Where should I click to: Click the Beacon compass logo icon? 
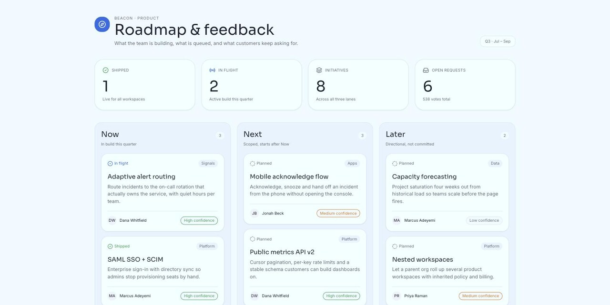102,24
